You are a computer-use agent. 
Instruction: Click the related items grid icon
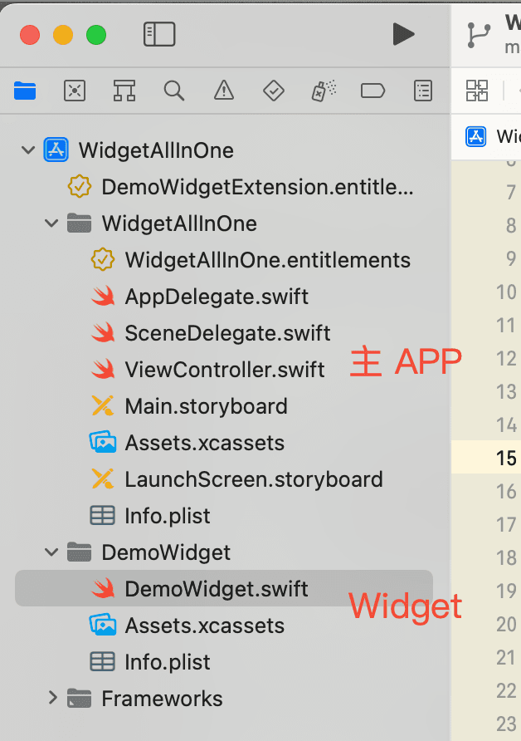click(477, 91)
